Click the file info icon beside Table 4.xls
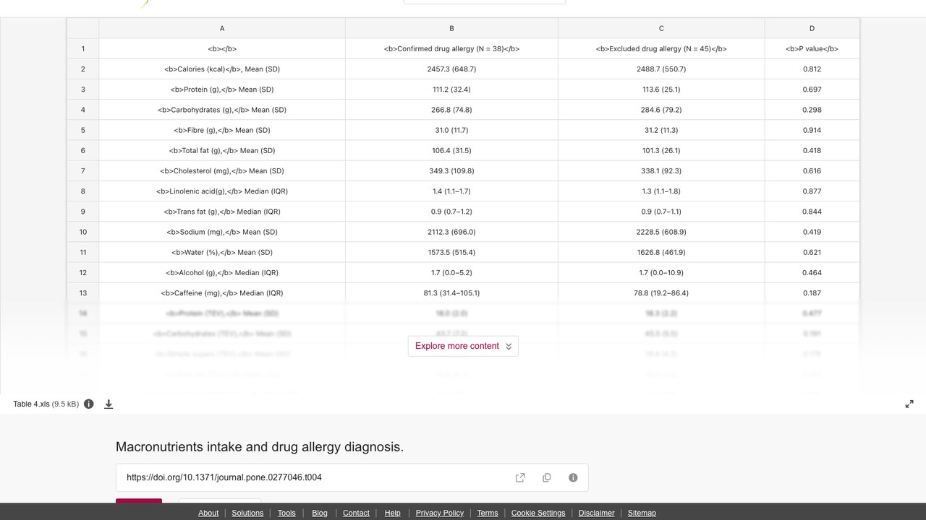The image size is (926, 520). click(89, 404)
